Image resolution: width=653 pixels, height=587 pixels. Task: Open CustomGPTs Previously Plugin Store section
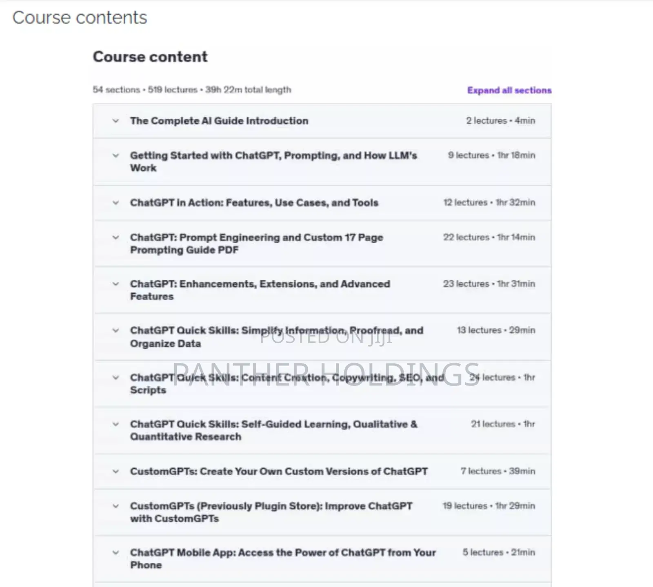[271, 512]
